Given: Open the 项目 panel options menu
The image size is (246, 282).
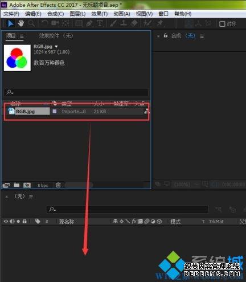Looking at the screenshot, I should coord(22,36).
